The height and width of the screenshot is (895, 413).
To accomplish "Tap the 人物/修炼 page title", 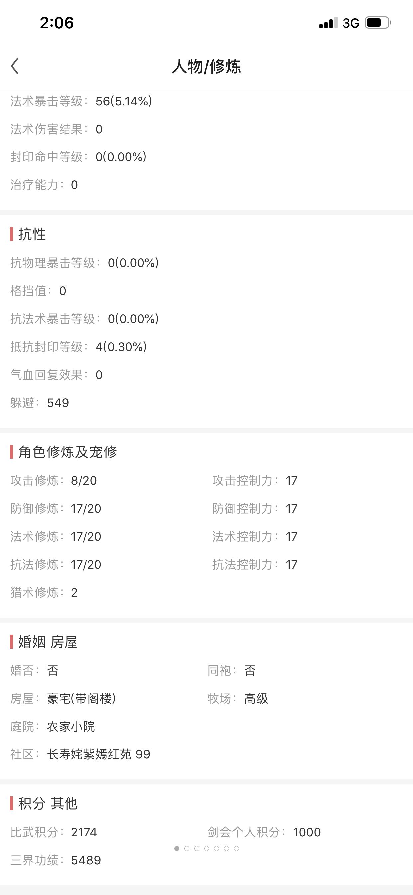I will (x=206, y=66).
